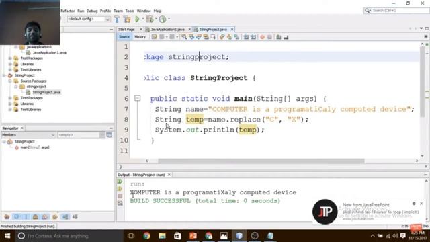Click the Previous Bookmark editor icon

coord(222,37)
